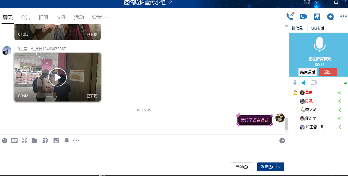Start a group voice call
Screen dimensions: 348x176
(290, 16)
